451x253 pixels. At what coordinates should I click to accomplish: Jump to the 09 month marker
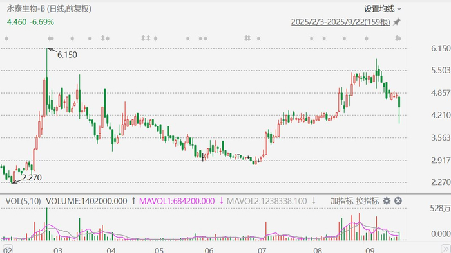pos(370,250)
